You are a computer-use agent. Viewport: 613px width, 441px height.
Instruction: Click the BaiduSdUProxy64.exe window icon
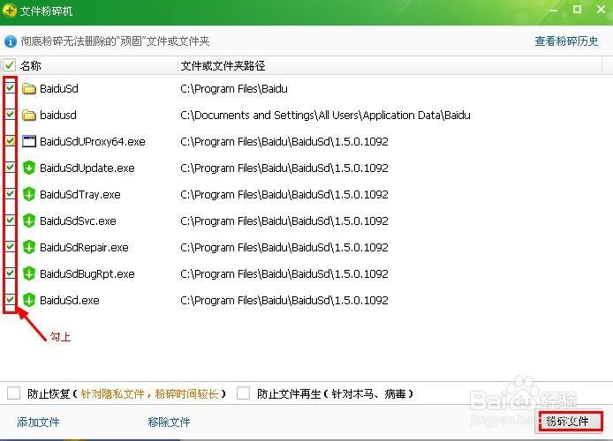click(x=29, y=141)
